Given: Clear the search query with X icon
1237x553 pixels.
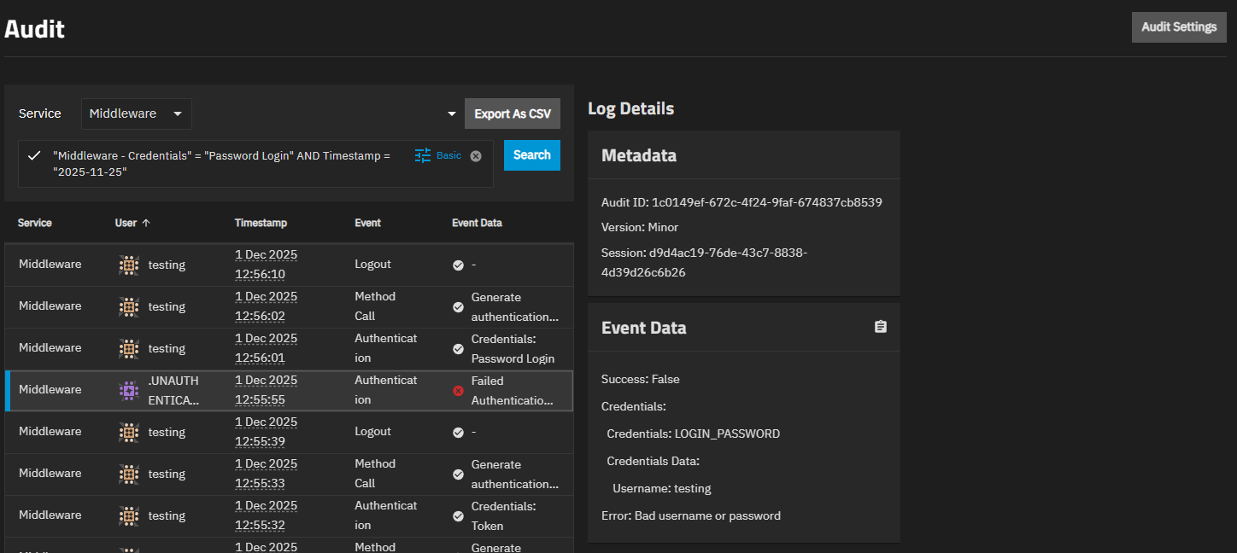Looking at the screenshot, I should [x=476, y=156].
